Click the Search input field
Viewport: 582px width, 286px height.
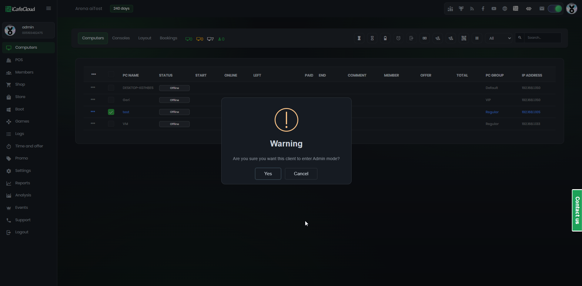point(542,38)
